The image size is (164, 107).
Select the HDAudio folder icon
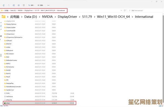point(5,41)
